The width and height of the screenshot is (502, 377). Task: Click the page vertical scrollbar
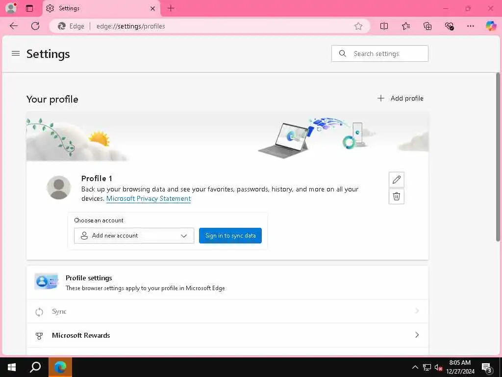[498, 157]
